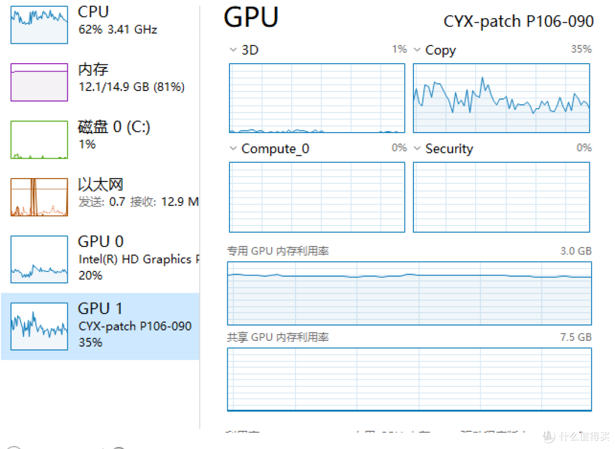Click the 专用 GPU 内存利用率 graph
The height and width of the screenshot is (449, 615).
tap(409, 293)
